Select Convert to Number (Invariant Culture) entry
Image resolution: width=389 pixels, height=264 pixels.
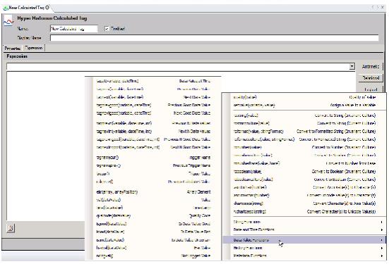coord(304,147)
